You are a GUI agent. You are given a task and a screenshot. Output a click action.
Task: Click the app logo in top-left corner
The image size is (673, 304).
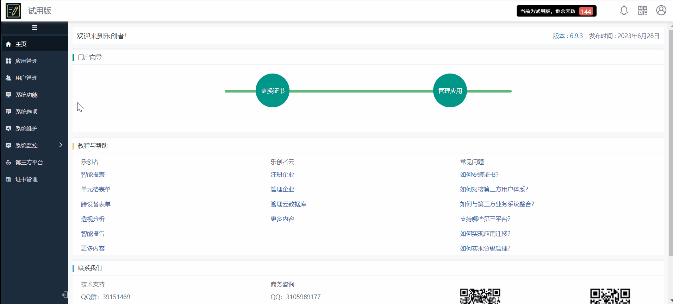13,11
